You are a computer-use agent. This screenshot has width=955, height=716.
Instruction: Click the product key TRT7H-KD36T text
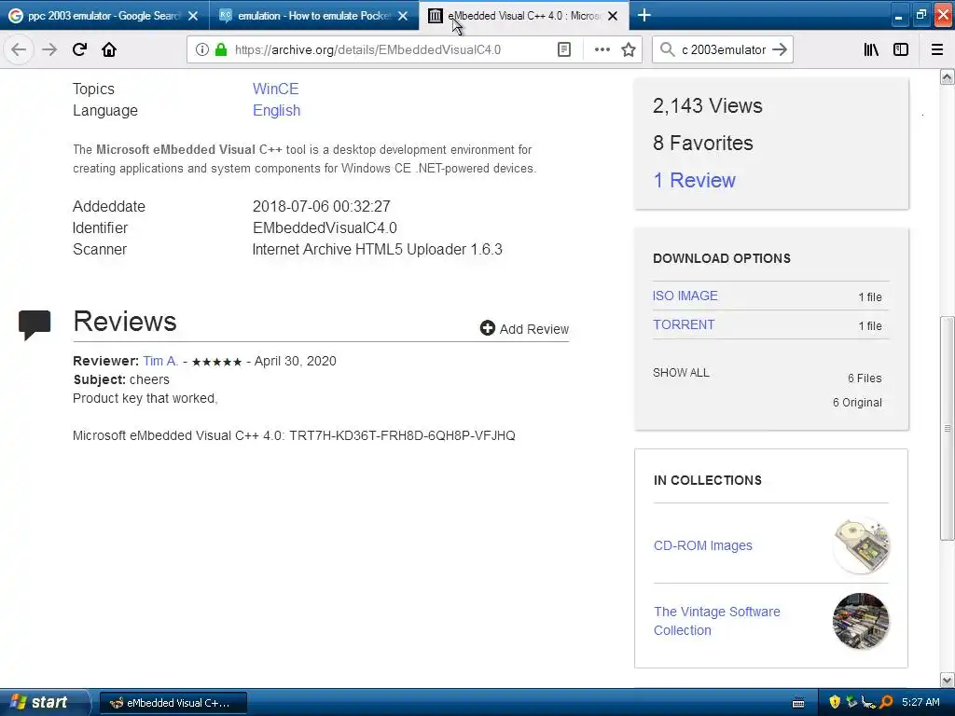pos(402,436)
